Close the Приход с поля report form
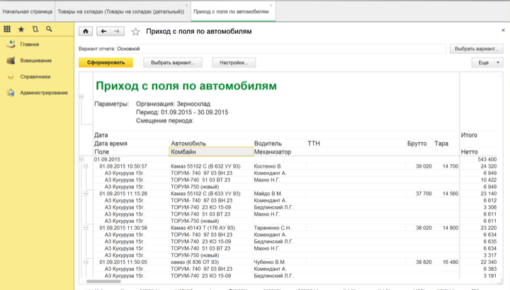 pos(502,32)
